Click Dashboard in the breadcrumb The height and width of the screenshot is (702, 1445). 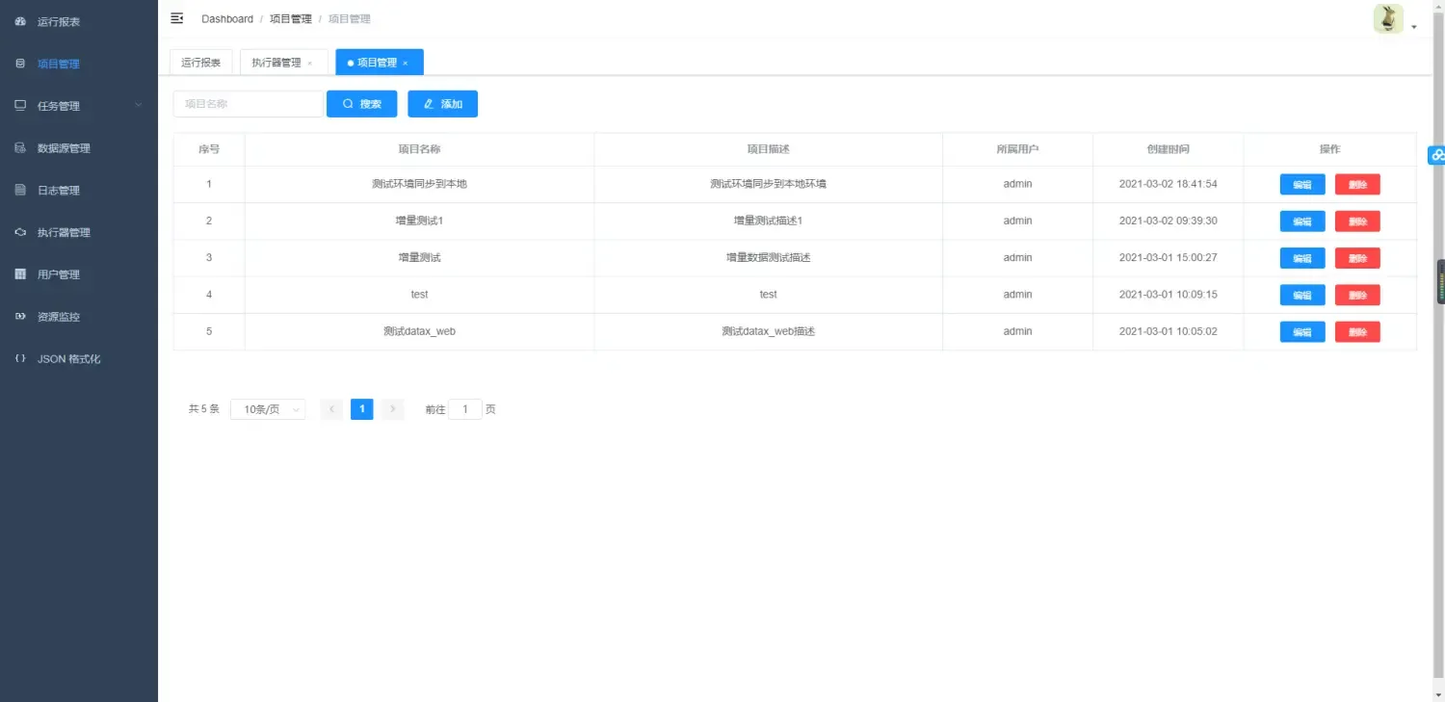[227, 18]
